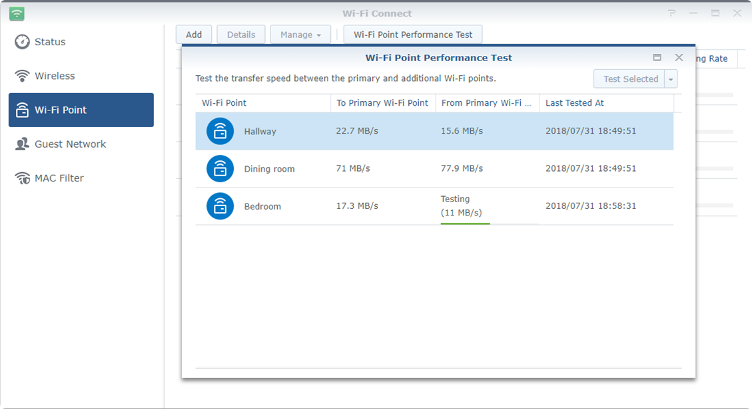The width and height of the screenshot is (752, 409).
Task: Sort by Last Tested At column header
Action: pos(574,103)
